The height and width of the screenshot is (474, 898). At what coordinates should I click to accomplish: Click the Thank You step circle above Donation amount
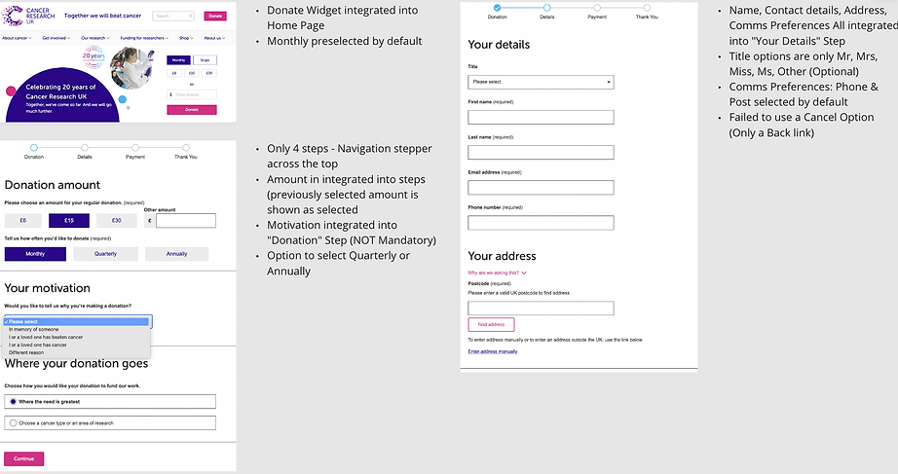tap(186, 148)
